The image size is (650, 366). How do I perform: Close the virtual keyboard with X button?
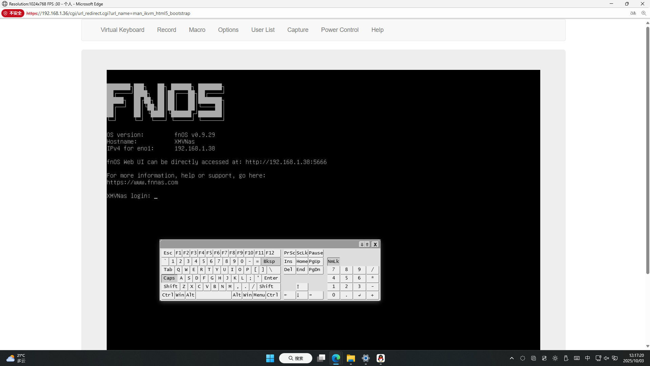[375, 245]
